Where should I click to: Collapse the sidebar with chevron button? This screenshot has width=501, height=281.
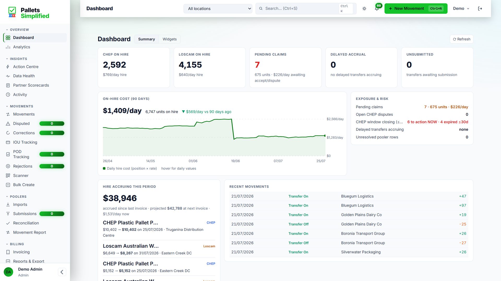coord(62,272)
